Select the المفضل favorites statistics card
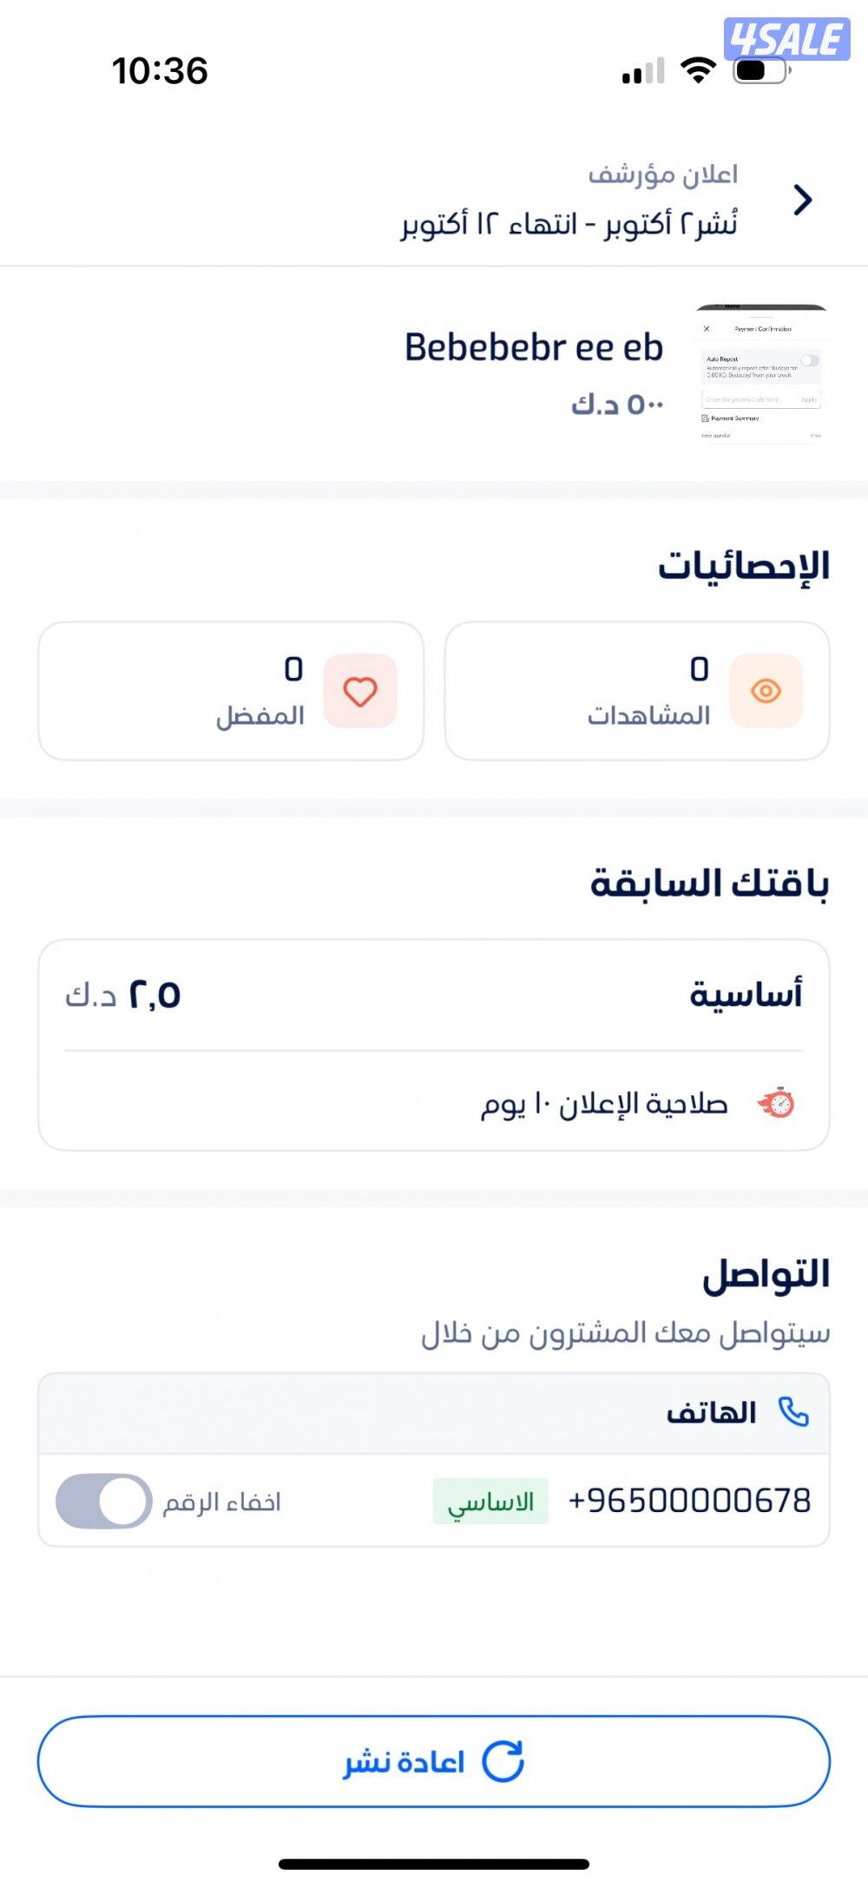The height and width of the screenshot is (1887, 868). (231, 691)
